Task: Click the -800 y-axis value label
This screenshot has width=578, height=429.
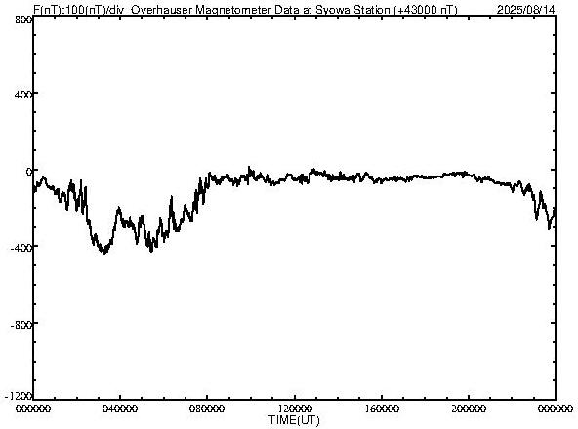Action: [21, 325]
